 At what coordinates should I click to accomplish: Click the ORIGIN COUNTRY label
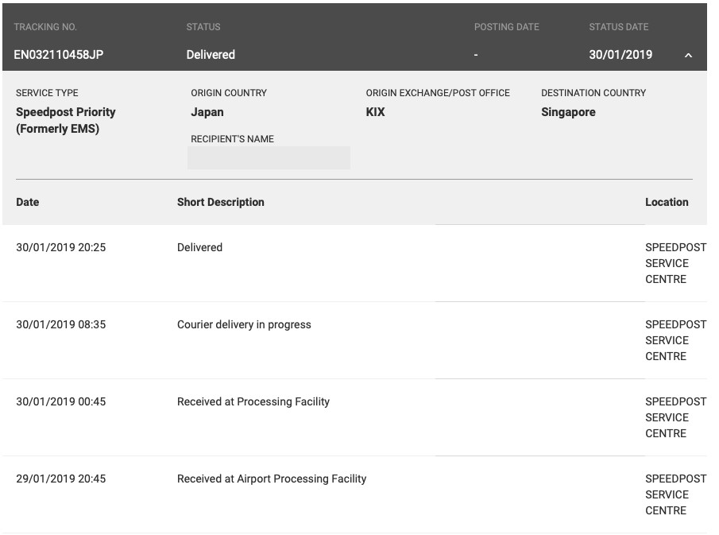[x=229, y=93]
